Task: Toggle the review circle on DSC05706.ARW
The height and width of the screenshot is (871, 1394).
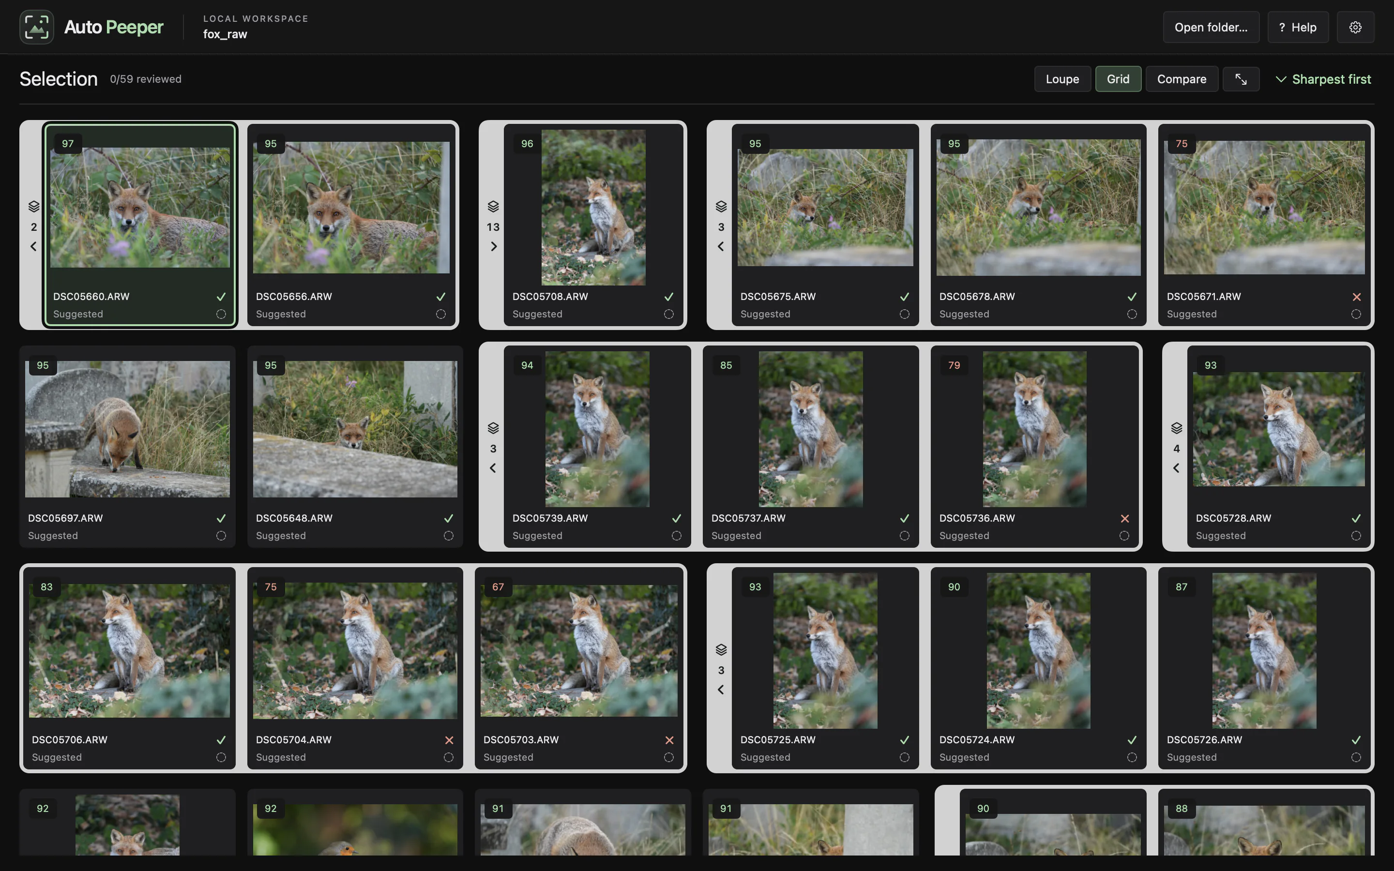Action: click(221, 757)
